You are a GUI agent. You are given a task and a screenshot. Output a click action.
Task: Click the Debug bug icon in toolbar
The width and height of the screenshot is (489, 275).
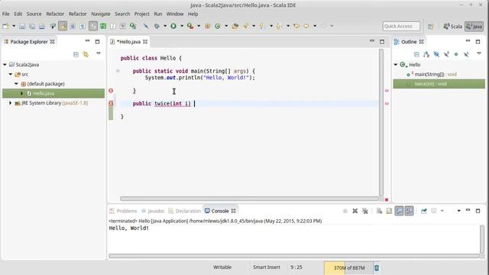tap(157, 26)
